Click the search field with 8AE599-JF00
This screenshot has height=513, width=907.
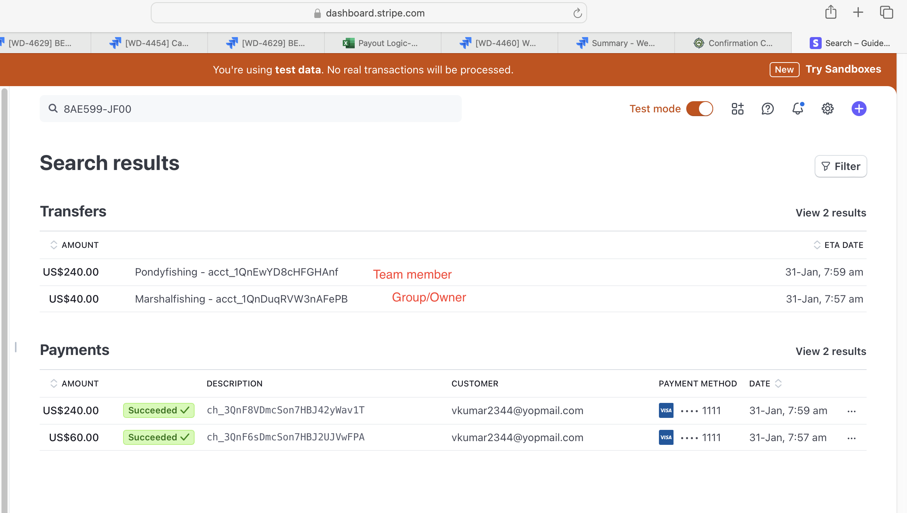pyautogui.click(x=251, y=109)
